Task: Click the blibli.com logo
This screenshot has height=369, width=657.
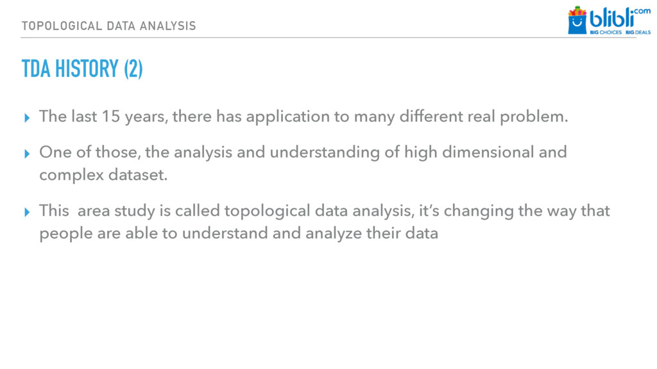Action: (x=610, y=20)
